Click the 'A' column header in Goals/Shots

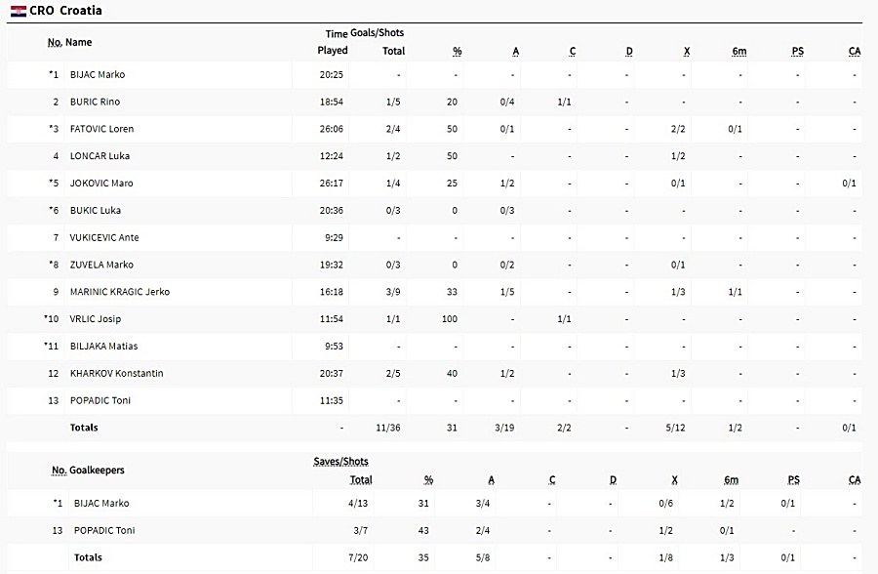click(516, 51)
